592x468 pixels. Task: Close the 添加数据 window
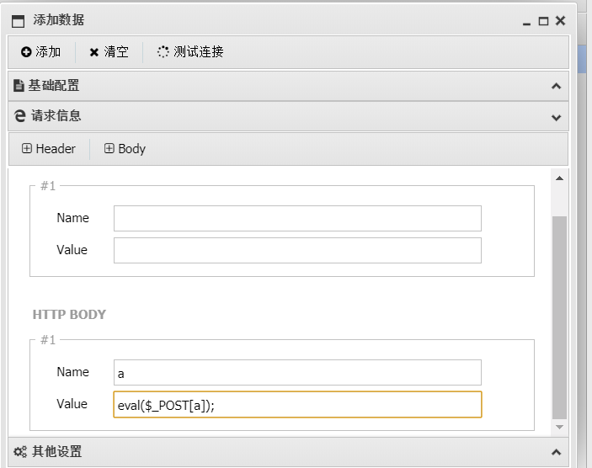pos(560,21)
